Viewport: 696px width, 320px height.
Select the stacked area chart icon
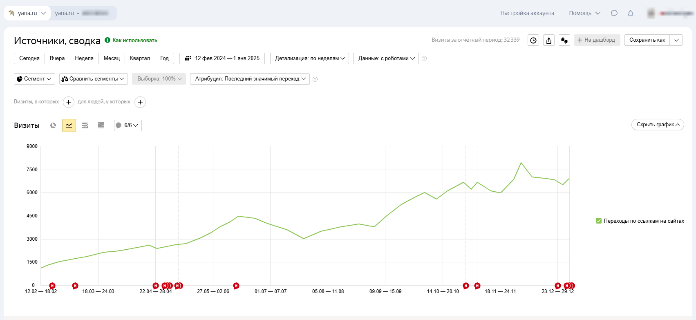[x=85, y=125]
